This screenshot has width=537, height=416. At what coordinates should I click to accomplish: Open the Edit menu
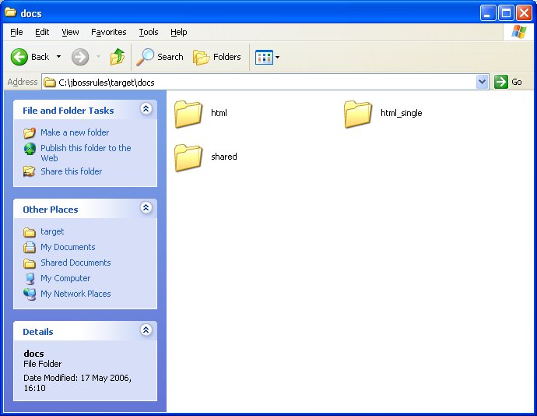coord(42,32)
